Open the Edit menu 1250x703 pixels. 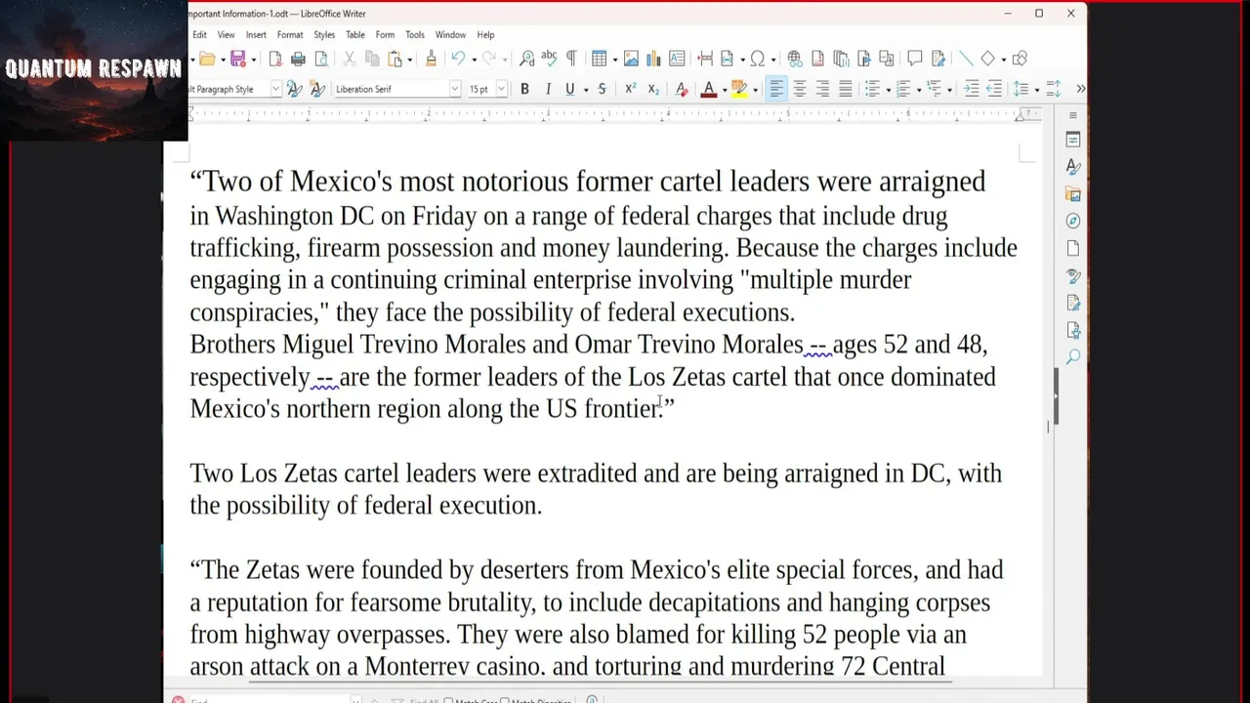[x=199, y=34]
